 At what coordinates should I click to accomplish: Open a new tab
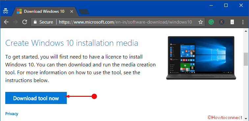84,11
